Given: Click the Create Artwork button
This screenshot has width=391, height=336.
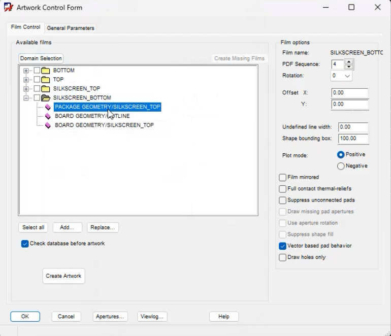Looking at the screenshot, I should (63, 276).
